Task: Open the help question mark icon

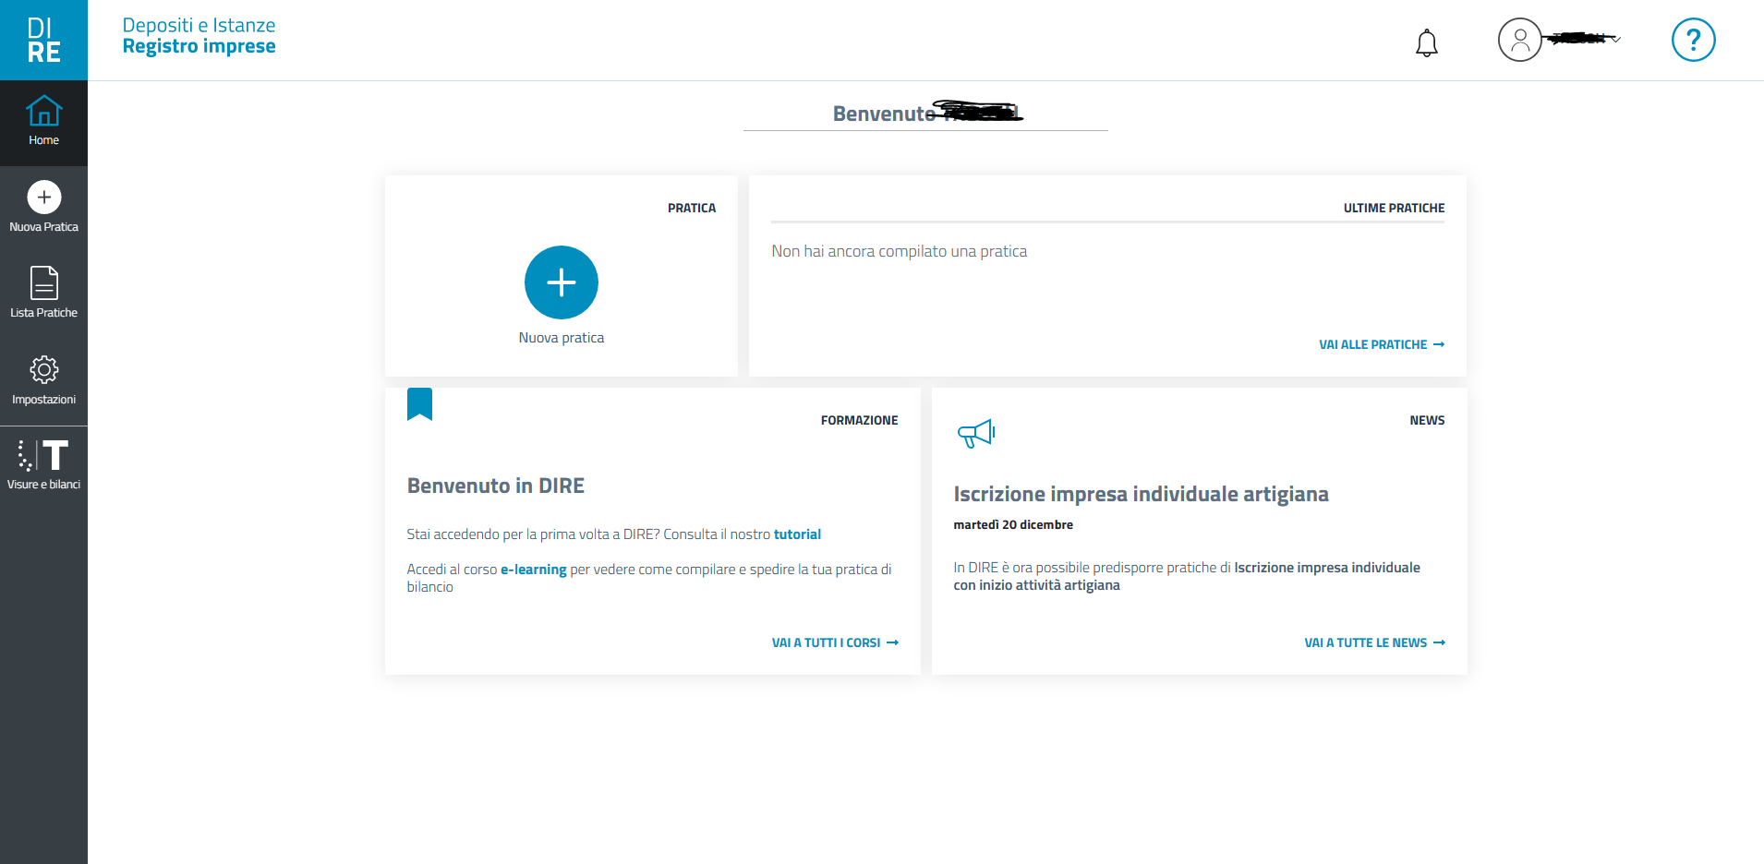Action: [1693, 41]
